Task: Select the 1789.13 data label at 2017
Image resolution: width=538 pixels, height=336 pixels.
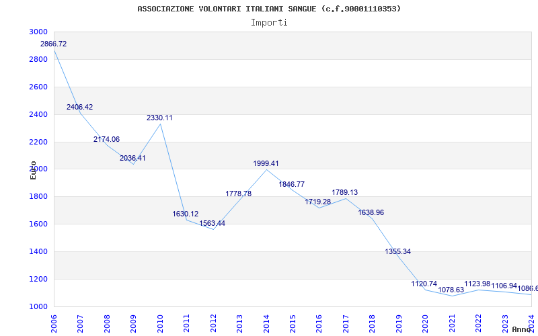Action: [x=344, y=192]
